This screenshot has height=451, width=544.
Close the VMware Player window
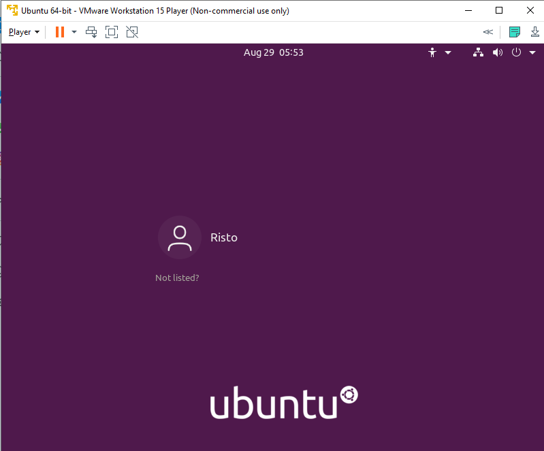[x=530, y=10]
